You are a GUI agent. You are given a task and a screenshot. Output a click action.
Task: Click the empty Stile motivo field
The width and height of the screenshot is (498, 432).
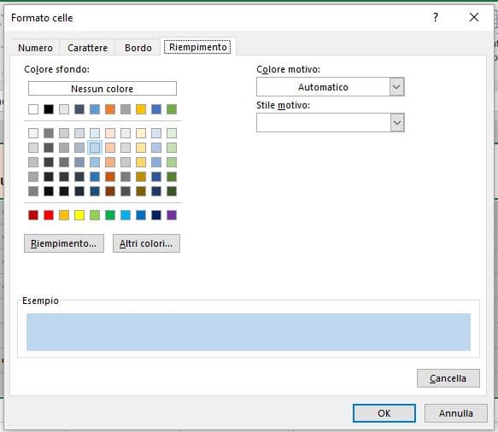click(323, 123)
